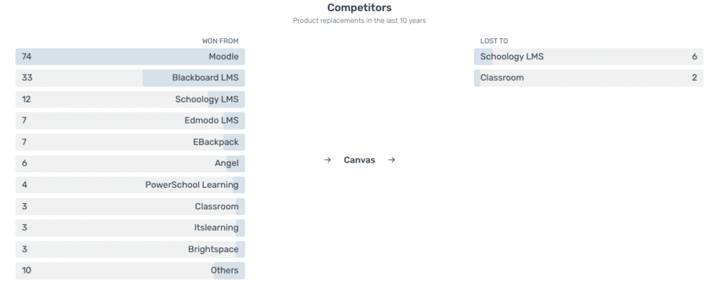716x298 pixels.
Task: Select the Moodle row with 74 wins
Action: (130, 57)
